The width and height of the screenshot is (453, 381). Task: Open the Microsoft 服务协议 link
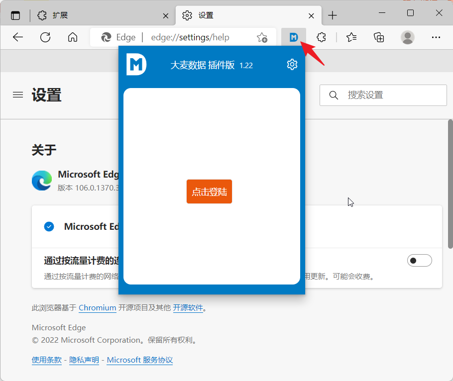coord(140,360)
